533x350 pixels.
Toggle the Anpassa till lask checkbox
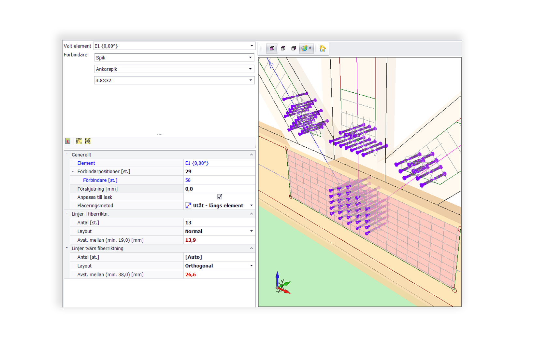(220, 197)
